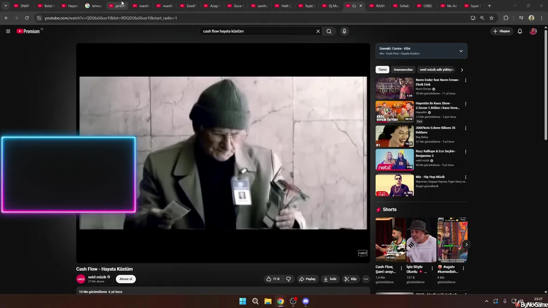
Task: Show hidden system tray icons
Action: coord(486,301)
